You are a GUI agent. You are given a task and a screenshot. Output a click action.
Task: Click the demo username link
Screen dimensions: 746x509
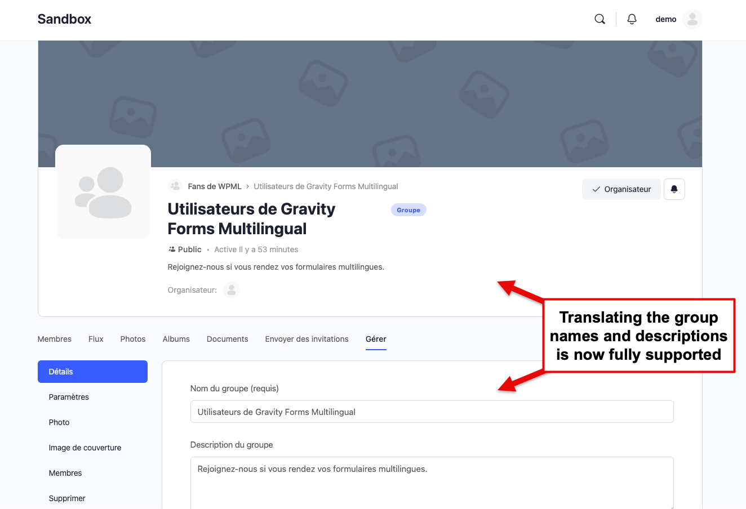click(x=665, y=19)
